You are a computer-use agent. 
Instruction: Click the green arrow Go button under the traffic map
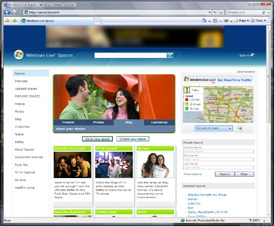pyautogui.click(x=240, y=128)
